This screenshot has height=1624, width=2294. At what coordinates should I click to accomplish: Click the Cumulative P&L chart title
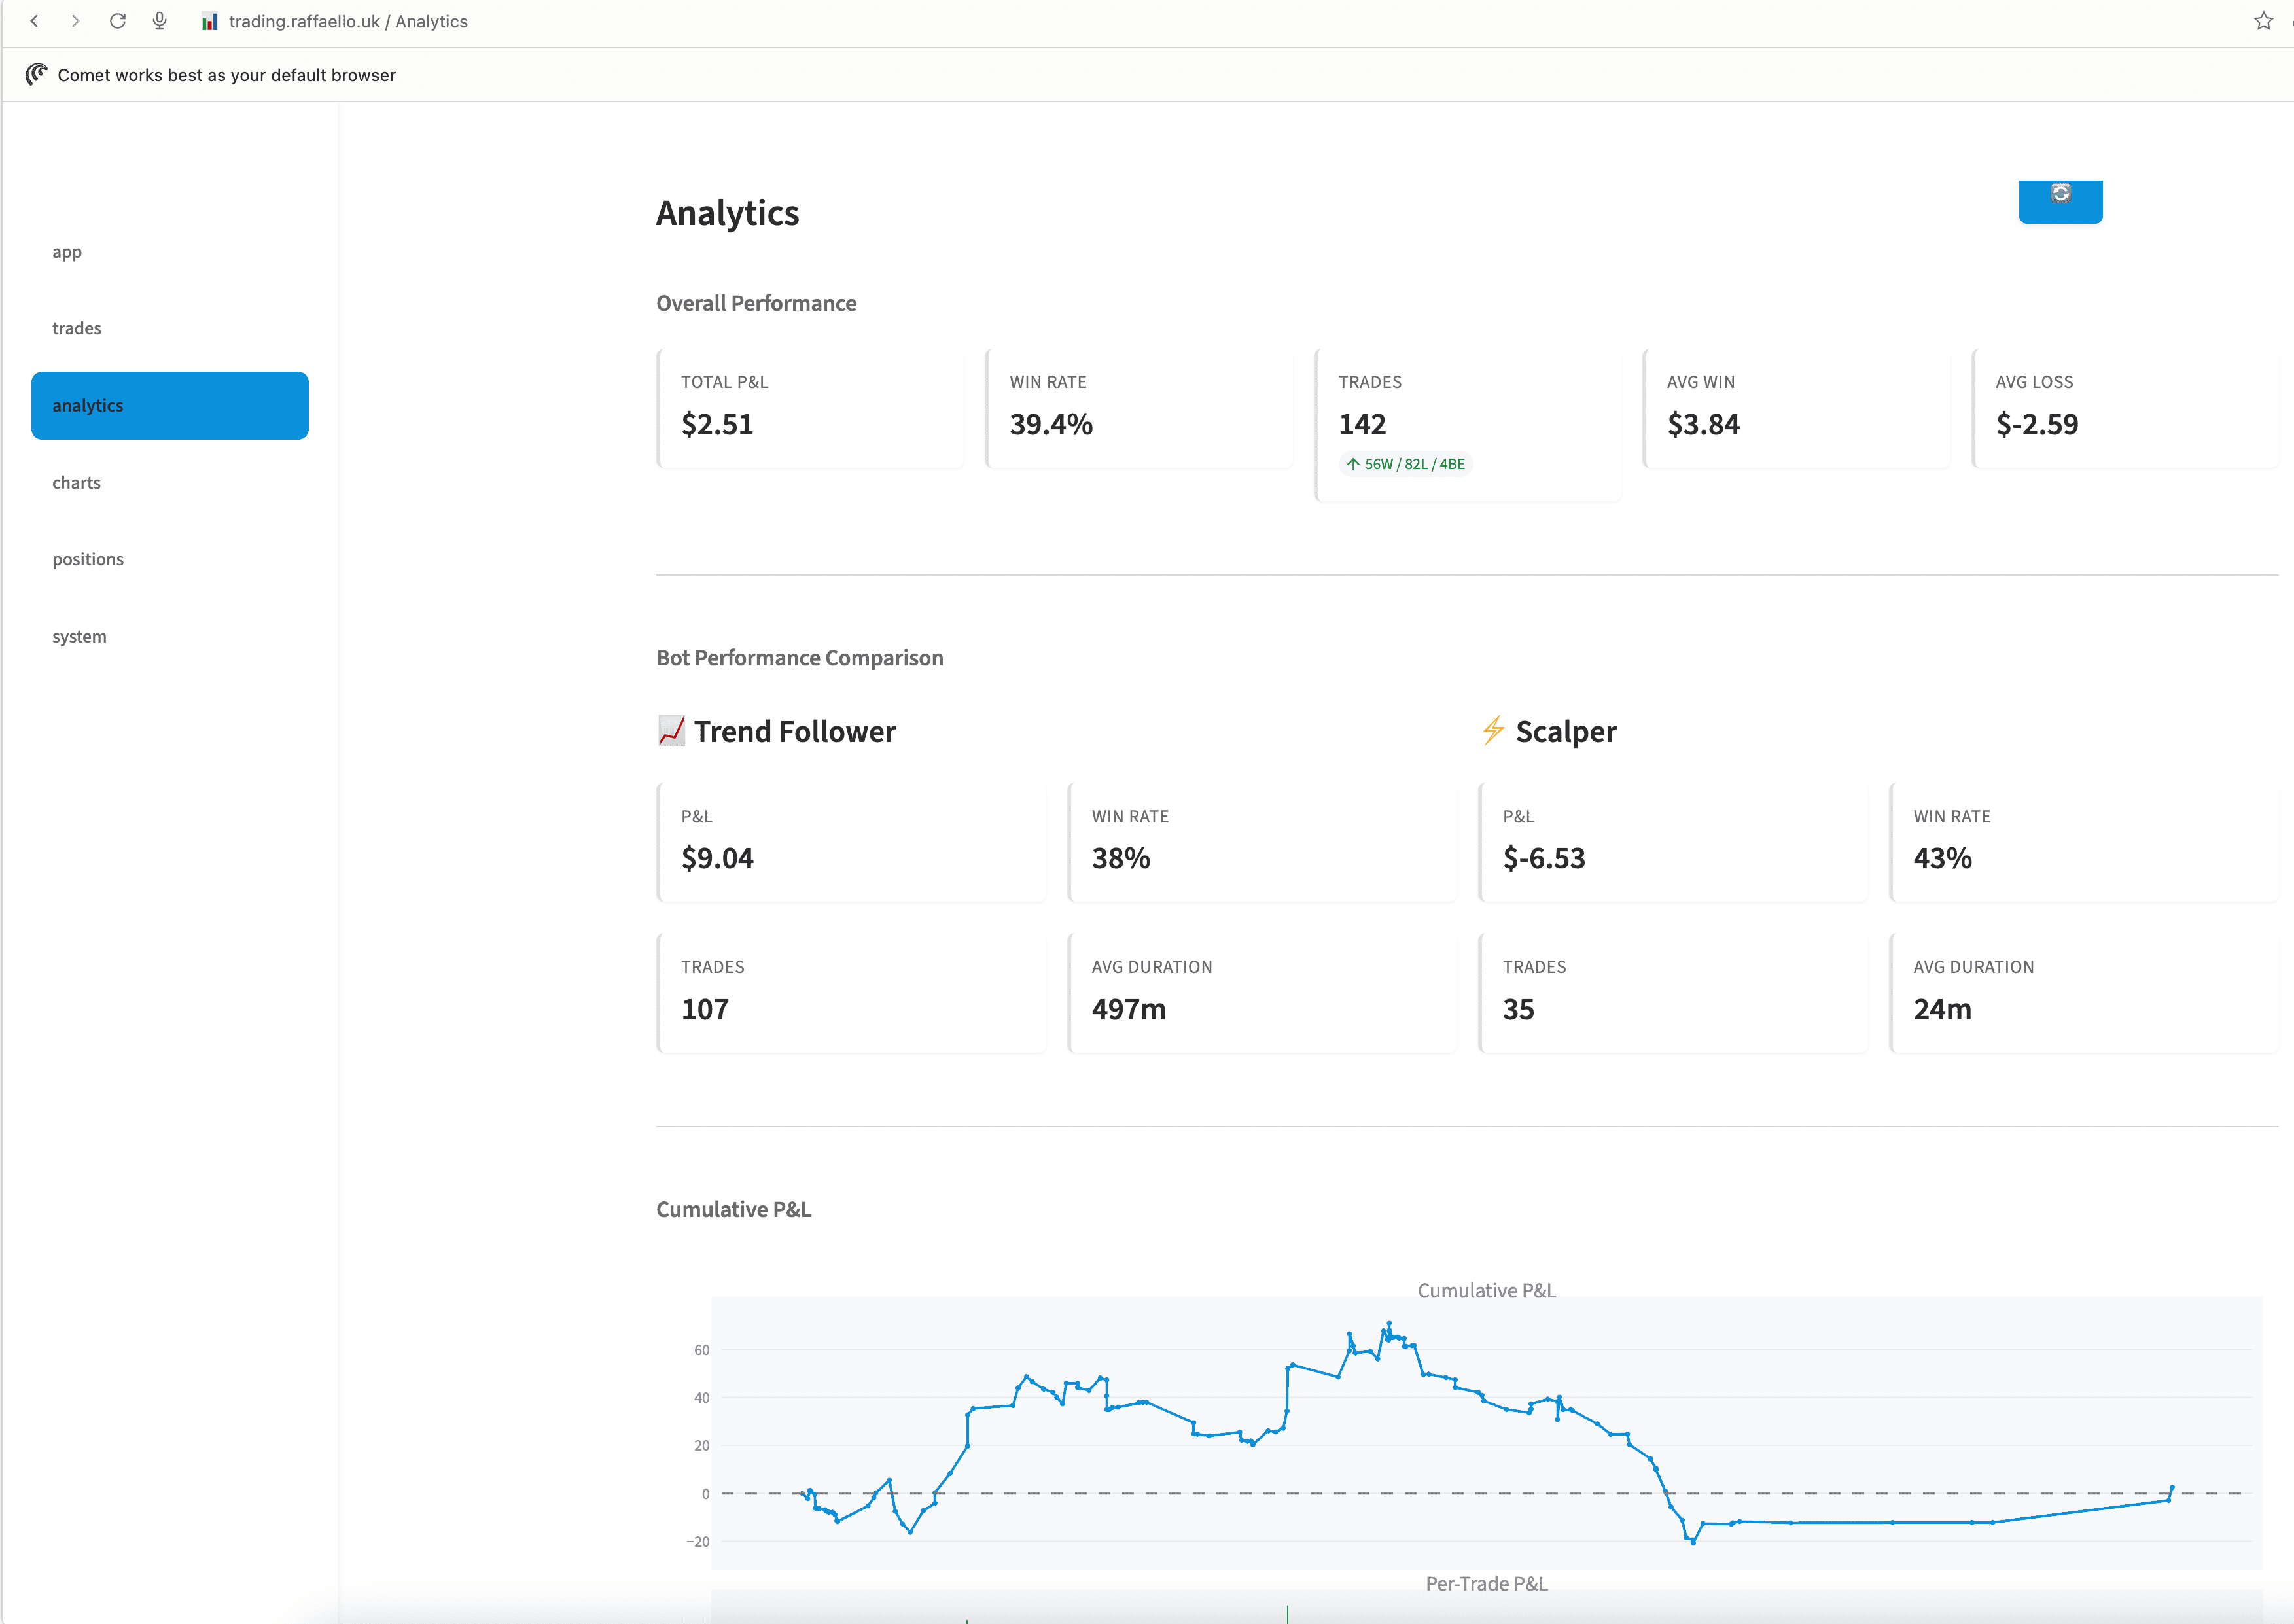point(1487,1290)
